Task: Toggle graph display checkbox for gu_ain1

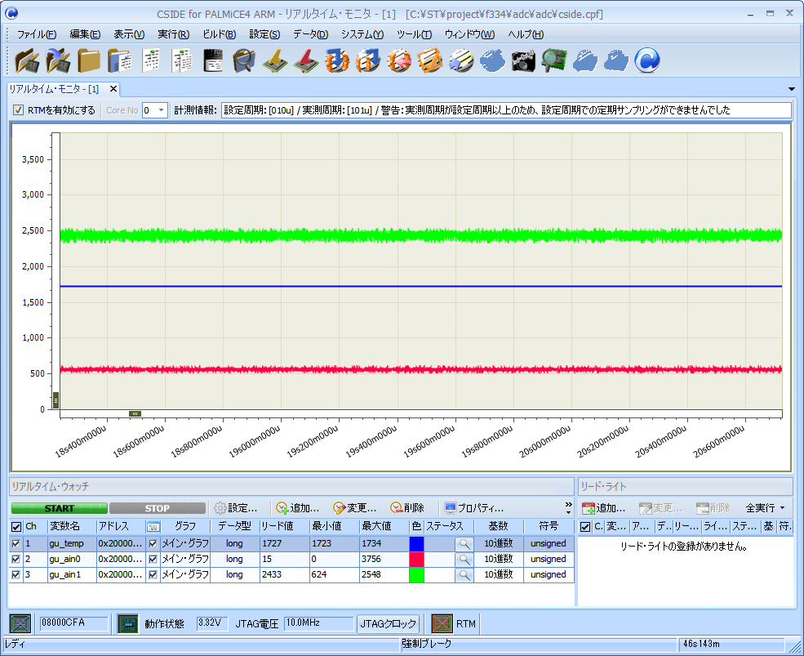Action: point(153,575)
